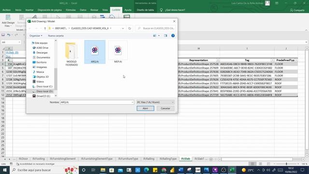
Task: Switch to the Insertar ribbon tab
Action: [29, 10]
